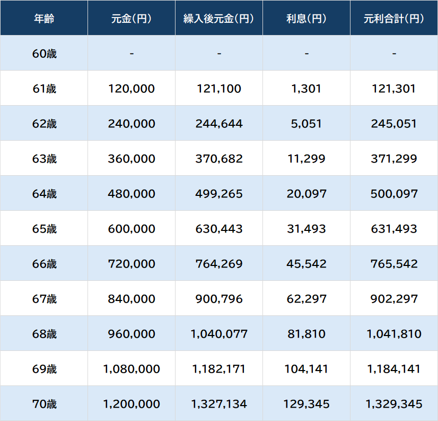The image size is (438, 421).
Task: Select the 繰入後元金(円) header cell
Action: tap(219, 18)
